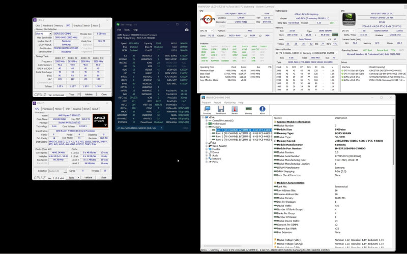407x254 pixels.
Task: Switch to the Graphics tab in CPU-Z processor window
Action: click(77, 109)
